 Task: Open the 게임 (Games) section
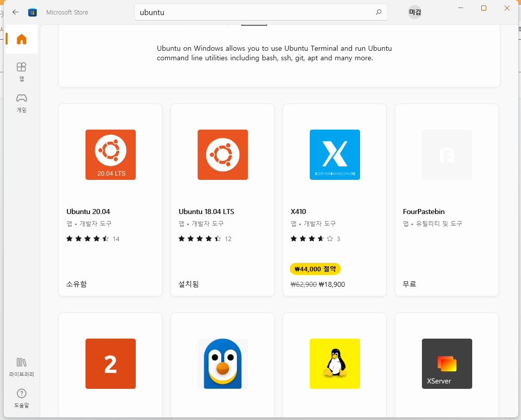click(22, 103)
